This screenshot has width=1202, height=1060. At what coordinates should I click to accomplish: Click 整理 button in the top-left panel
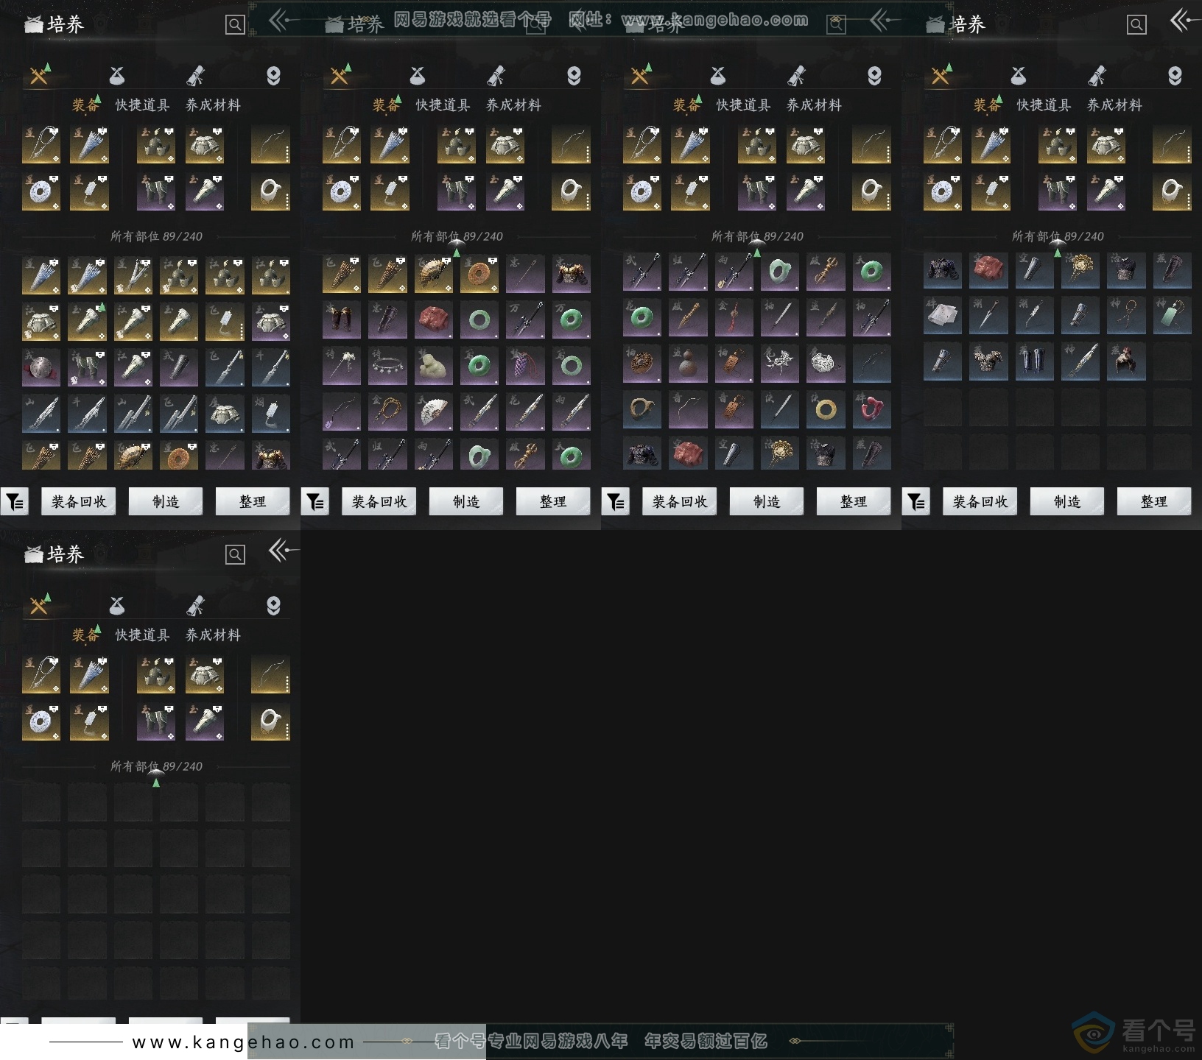point(253,501)
